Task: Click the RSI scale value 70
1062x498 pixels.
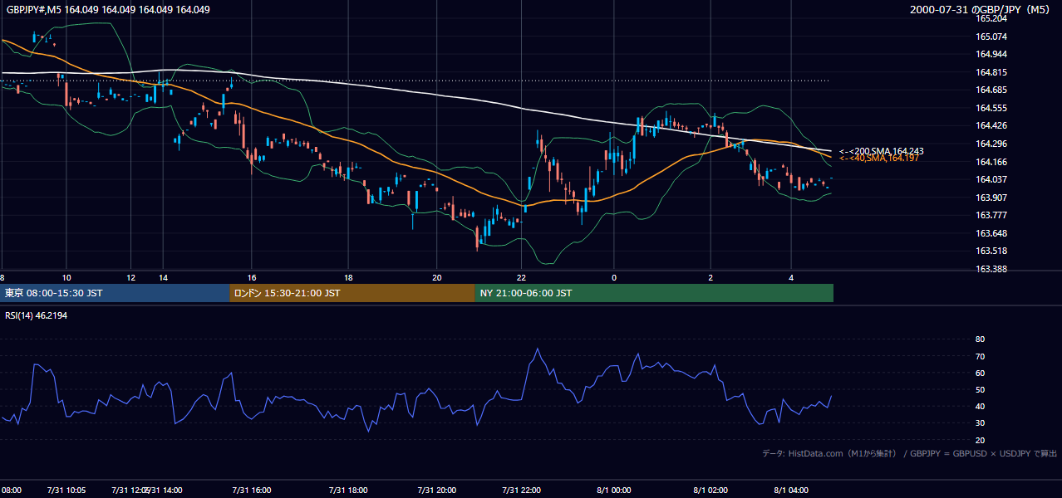Action: click(x=980, y=356)
